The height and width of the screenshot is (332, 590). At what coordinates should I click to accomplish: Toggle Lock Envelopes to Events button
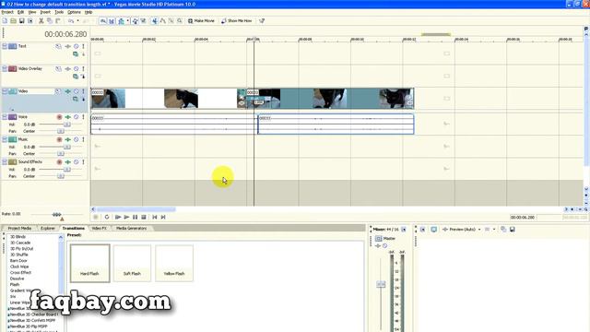136,21
